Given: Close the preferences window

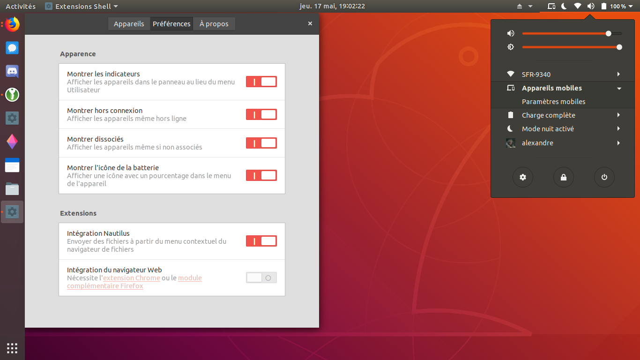Looking at the screenshot, I should click(x=310, y=23).
